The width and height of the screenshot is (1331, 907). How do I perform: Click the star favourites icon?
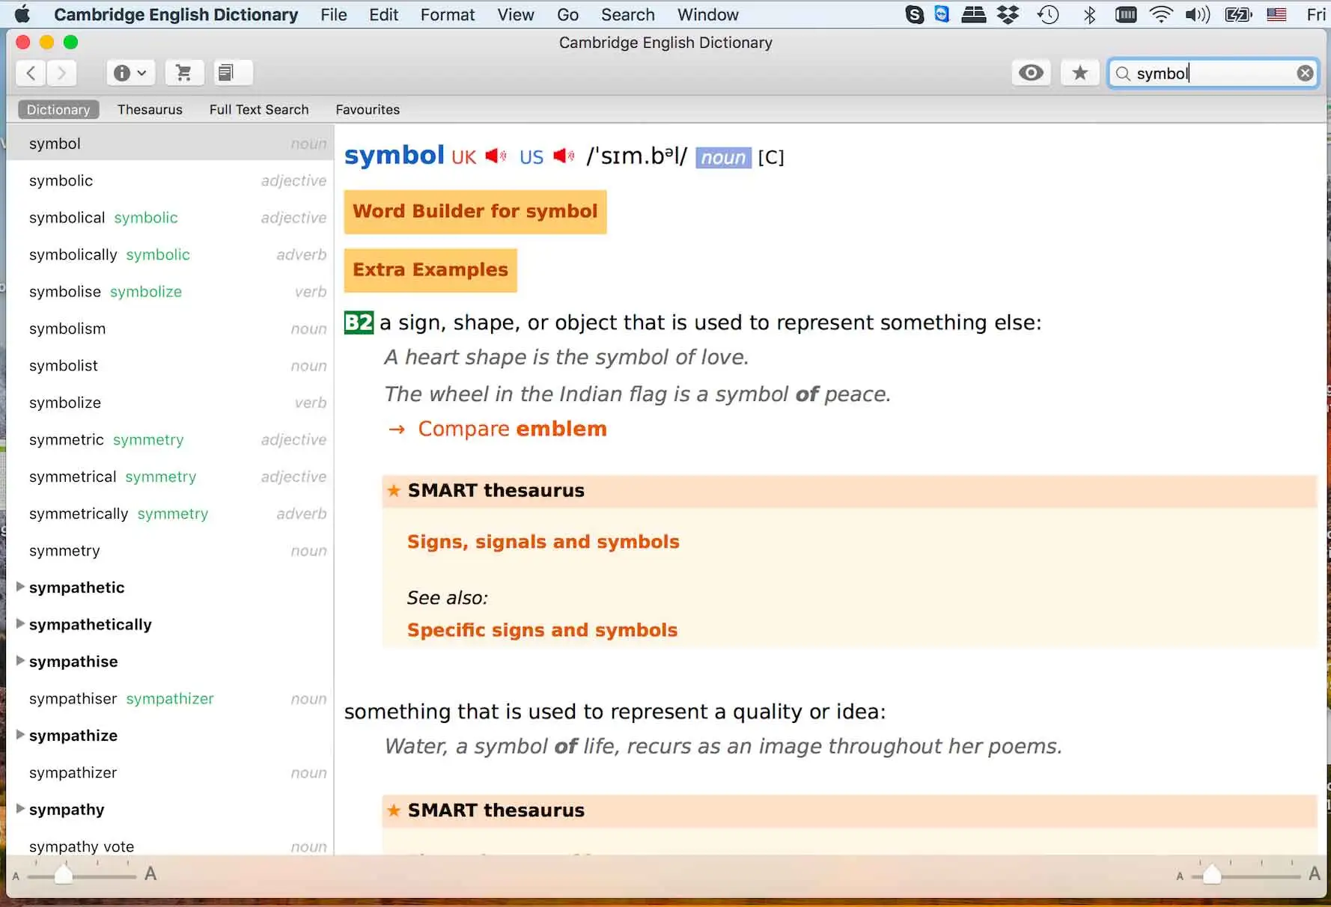[x=1079, y=73]
